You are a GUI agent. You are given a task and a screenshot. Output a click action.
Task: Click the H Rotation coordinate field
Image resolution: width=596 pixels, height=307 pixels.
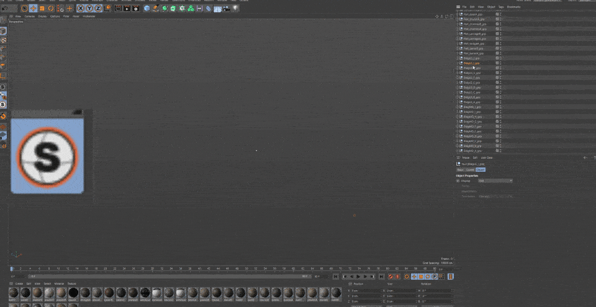click(x=436, y=291)
